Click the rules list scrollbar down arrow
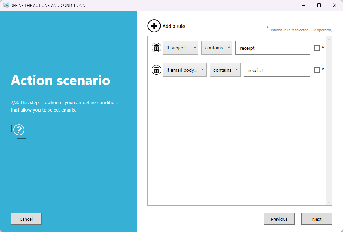This screenshot has width=343, height=232. coord(329,202)
